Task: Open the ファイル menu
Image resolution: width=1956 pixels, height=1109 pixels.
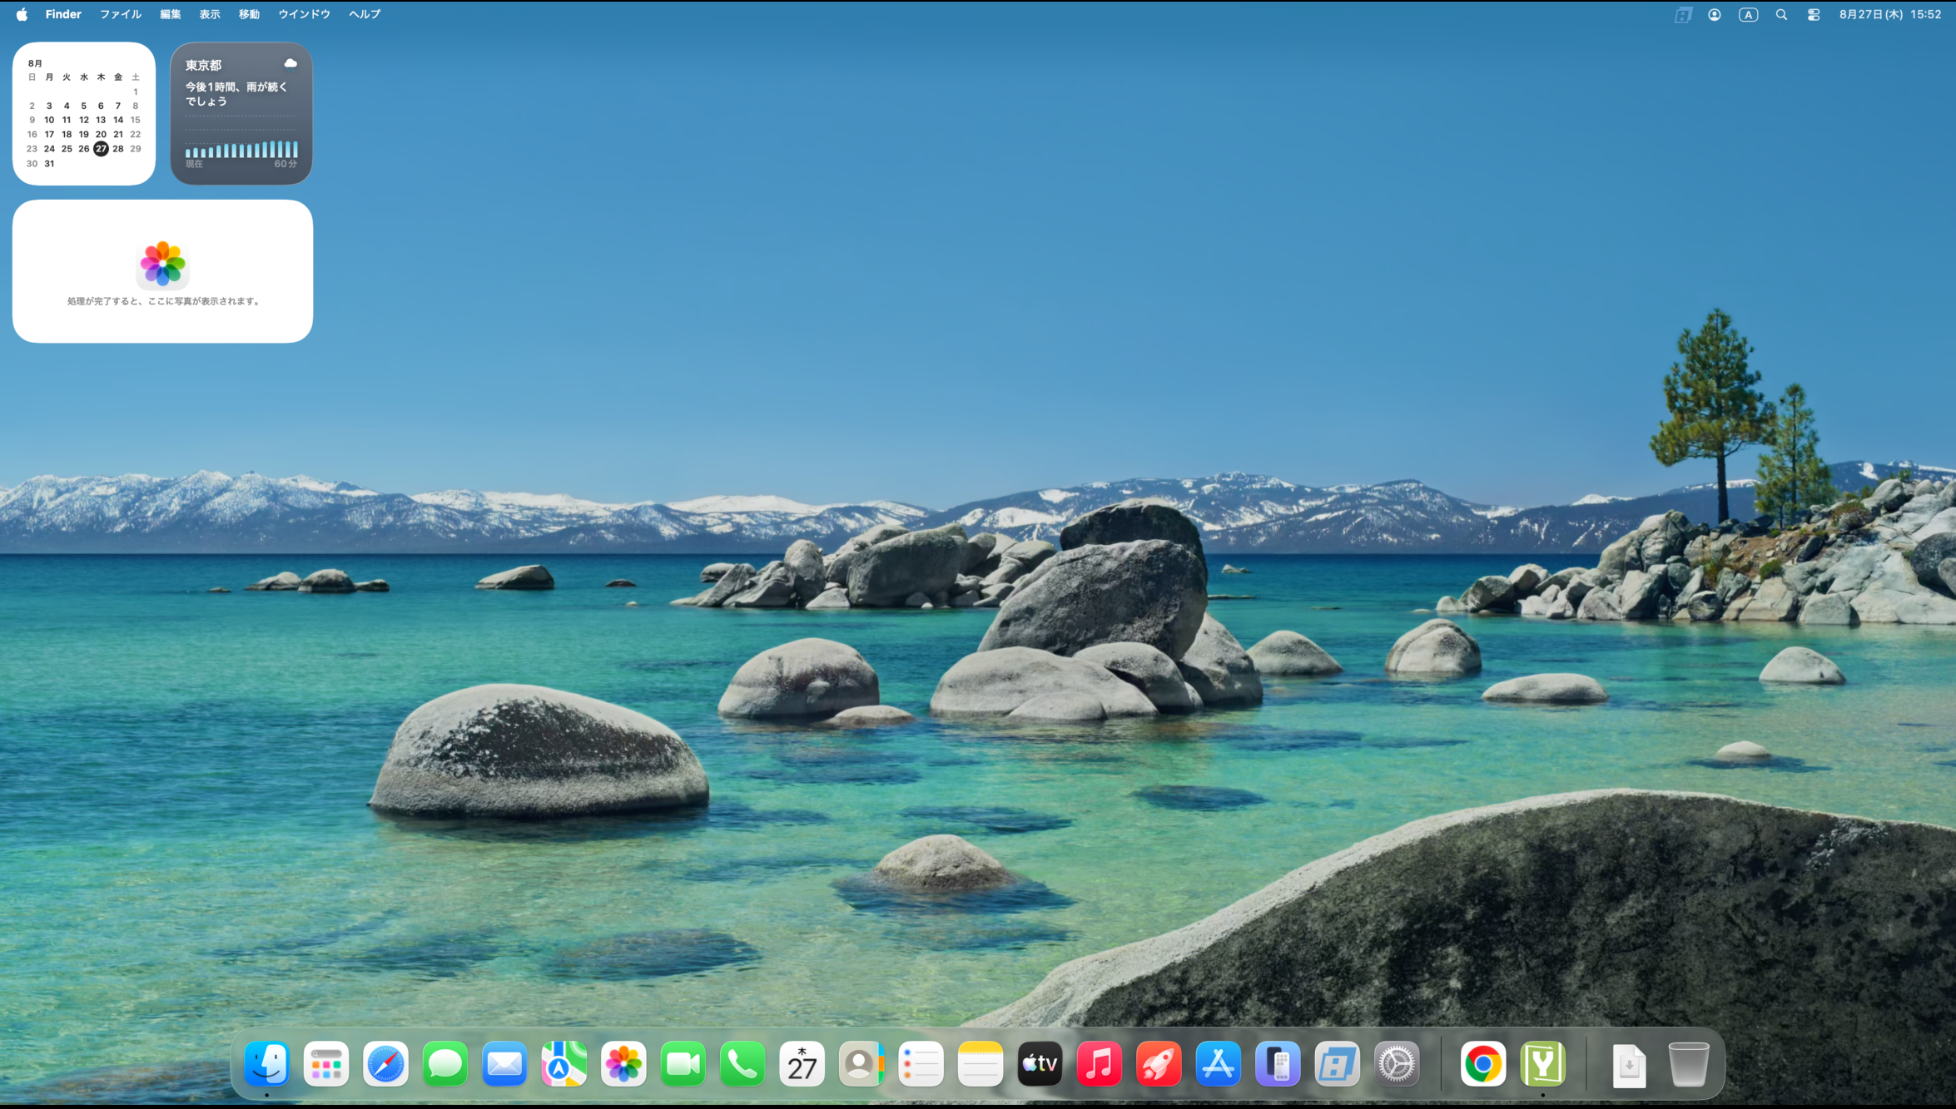Action: [x=121, y=14]
